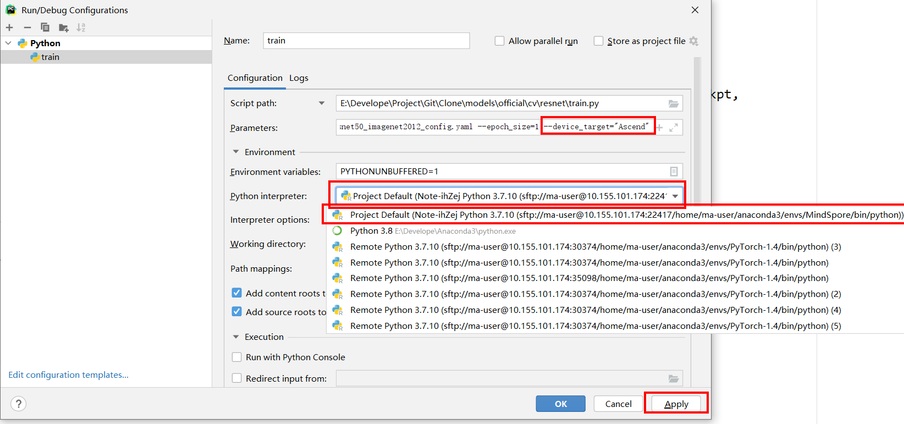Browse for script path folder icon

point(673,103)
